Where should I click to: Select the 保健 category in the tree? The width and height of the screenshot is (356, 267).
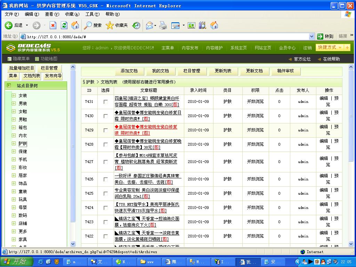[x=23, y=152]
